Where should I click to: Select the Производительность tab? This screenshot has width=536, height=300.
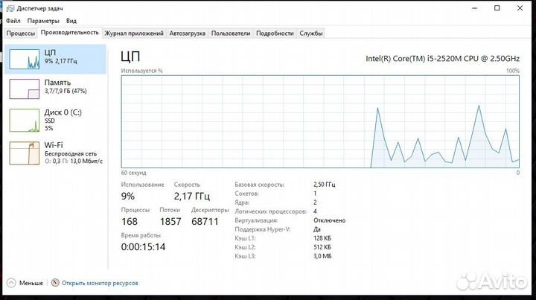[x=70, y=33]
